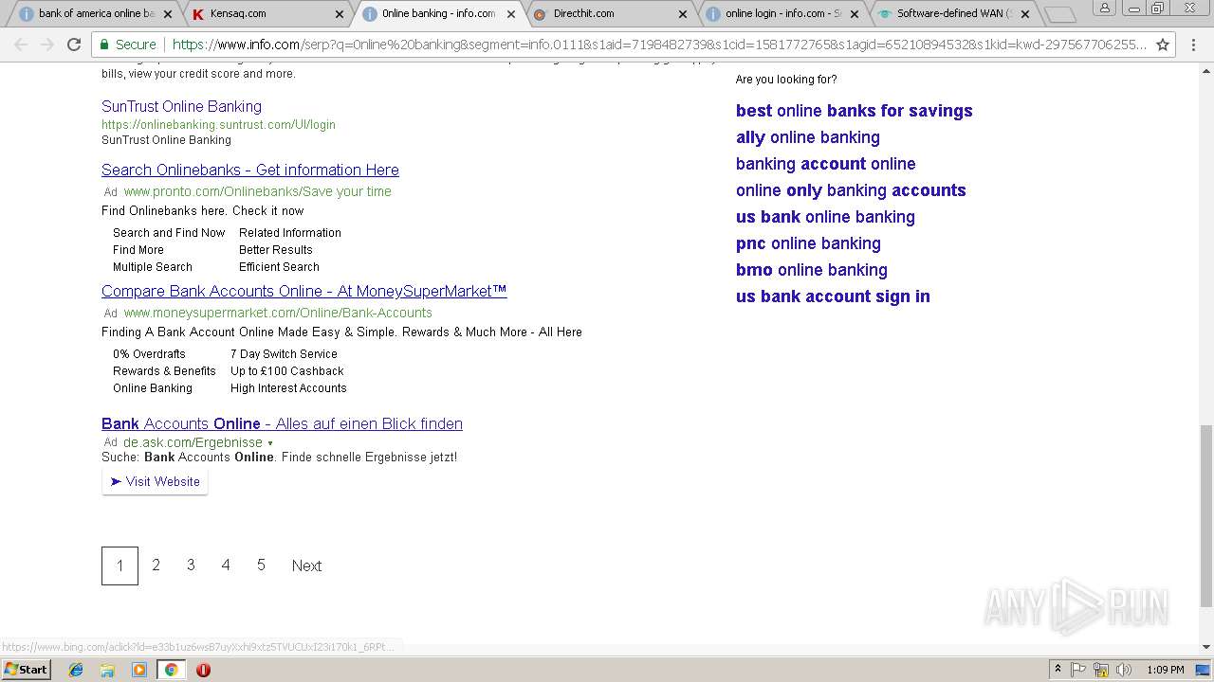Click the Multiple Search sitelink
The image size is (1214, 682).
point(153,266)
